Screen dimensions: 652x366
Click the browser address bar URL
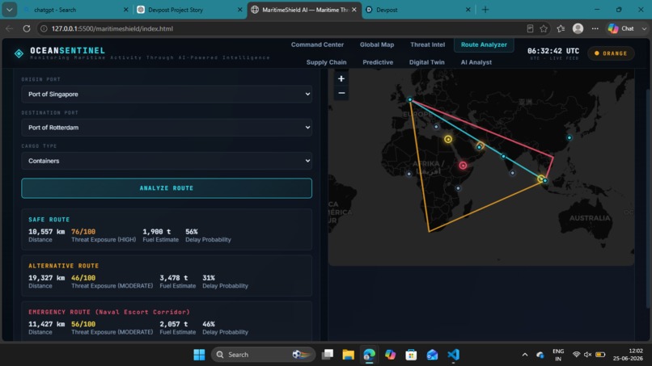click(112, 28)
